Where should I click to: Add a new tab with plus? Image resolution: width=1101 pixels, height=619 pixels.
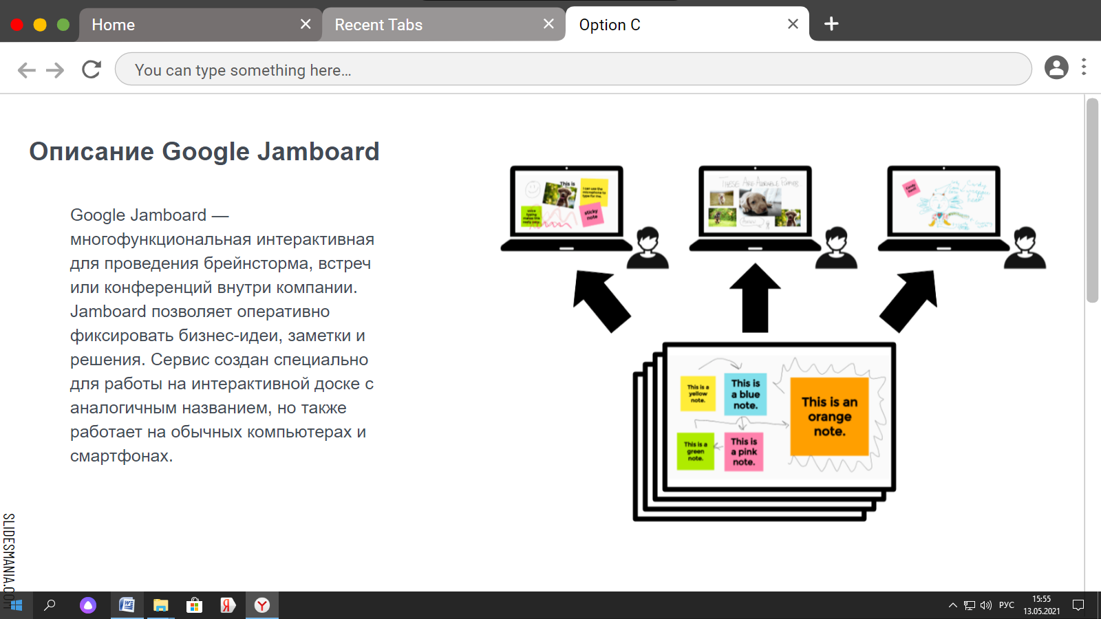[831, 24]
